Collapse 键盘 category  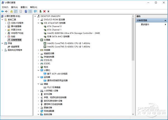point(38,84)
